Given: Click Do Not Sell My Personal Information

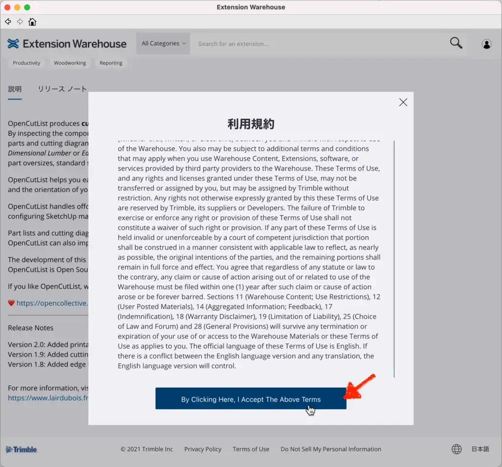Looking at the screenshot, I should 331,449.
